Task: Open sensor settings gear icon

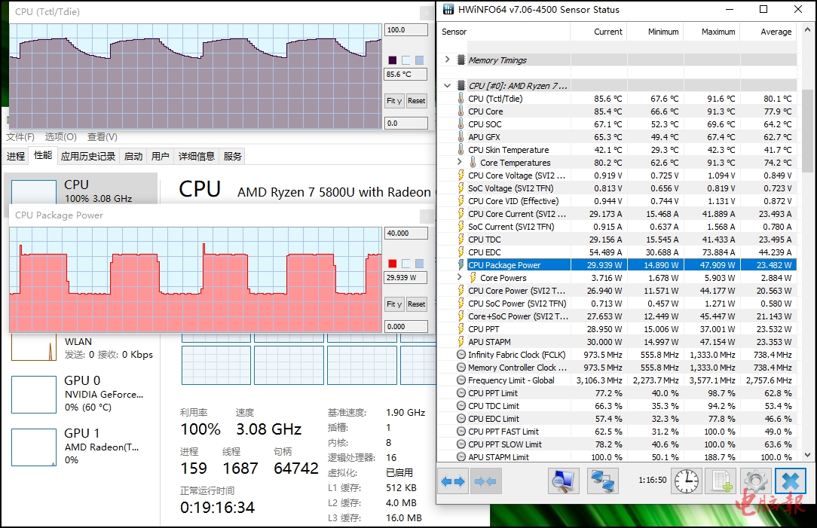Action: (755, 481)
